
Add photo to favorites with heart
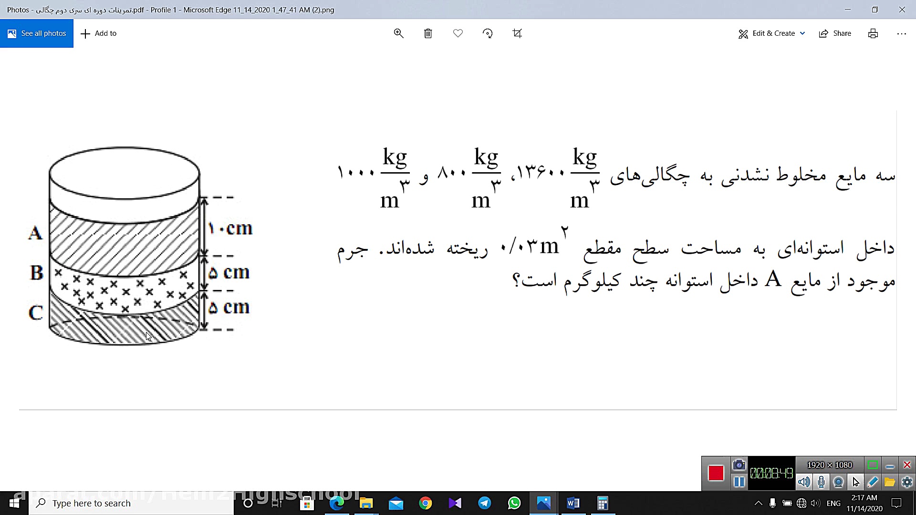point(458,33)
